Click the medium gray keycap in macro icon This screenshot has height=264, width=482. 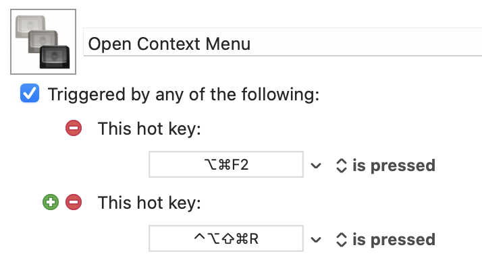click(43, 41)
